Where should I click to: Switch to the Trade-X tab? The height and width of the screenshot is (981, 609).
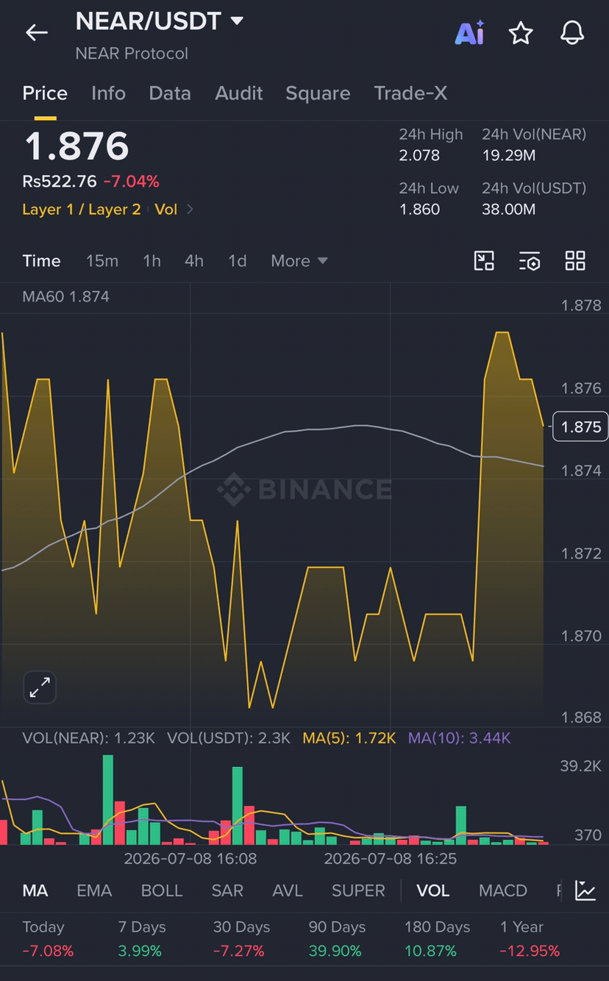pos(410,93)
